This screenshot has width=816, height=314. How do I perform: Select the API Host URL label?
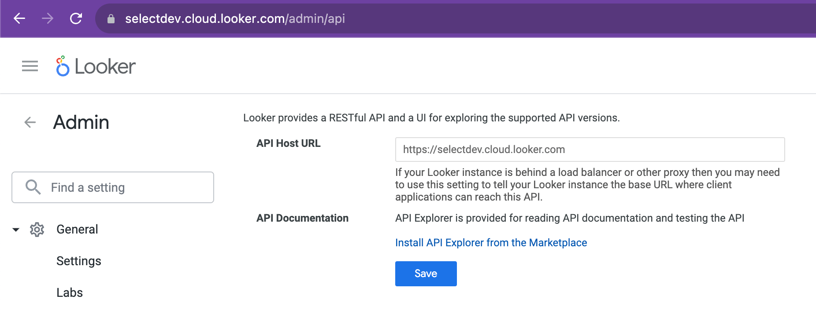(289, 143)
